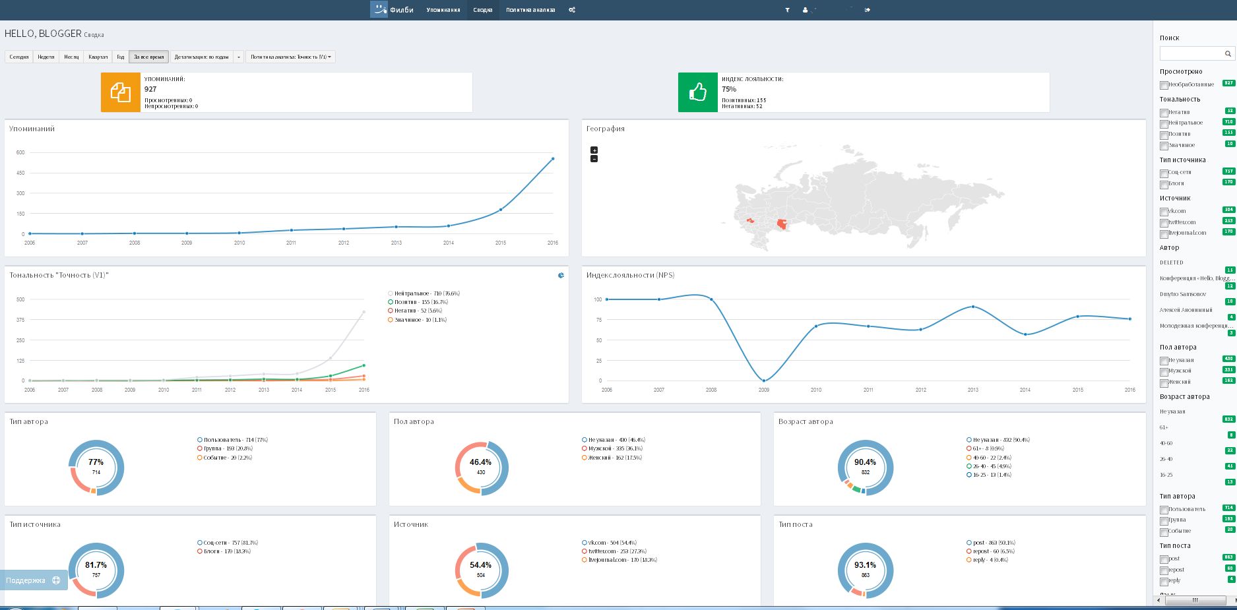
Task: Click post - 863 (93.1%) legend entry
Action: click(x=990, y=543)
